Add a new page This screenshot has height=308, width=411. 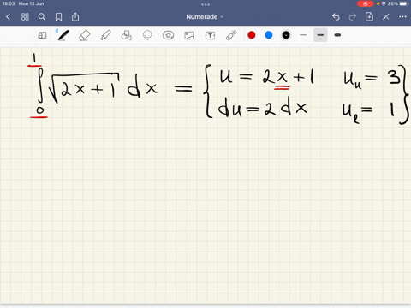click(369, 16)
